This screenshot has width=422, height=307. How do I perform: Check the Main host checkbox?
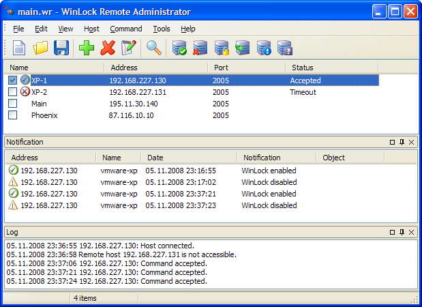(x=13, y=104)
